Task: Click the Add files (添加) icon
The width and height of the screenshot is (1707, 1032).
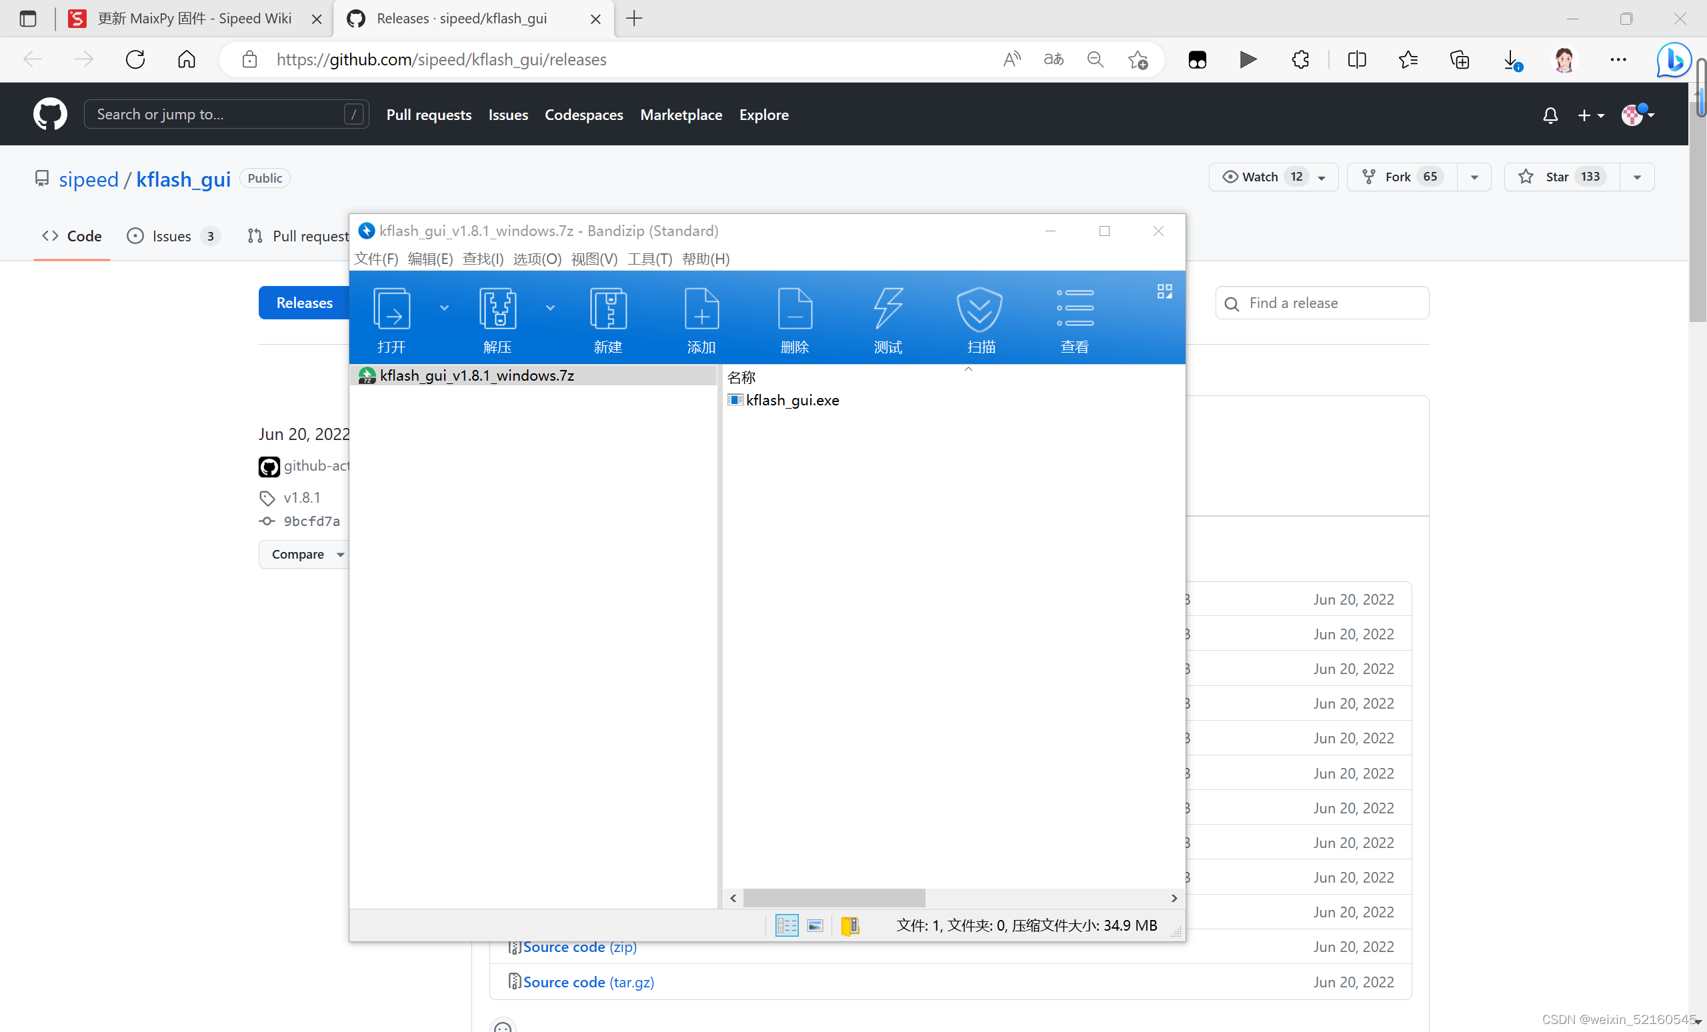Action: pos(701,309)
